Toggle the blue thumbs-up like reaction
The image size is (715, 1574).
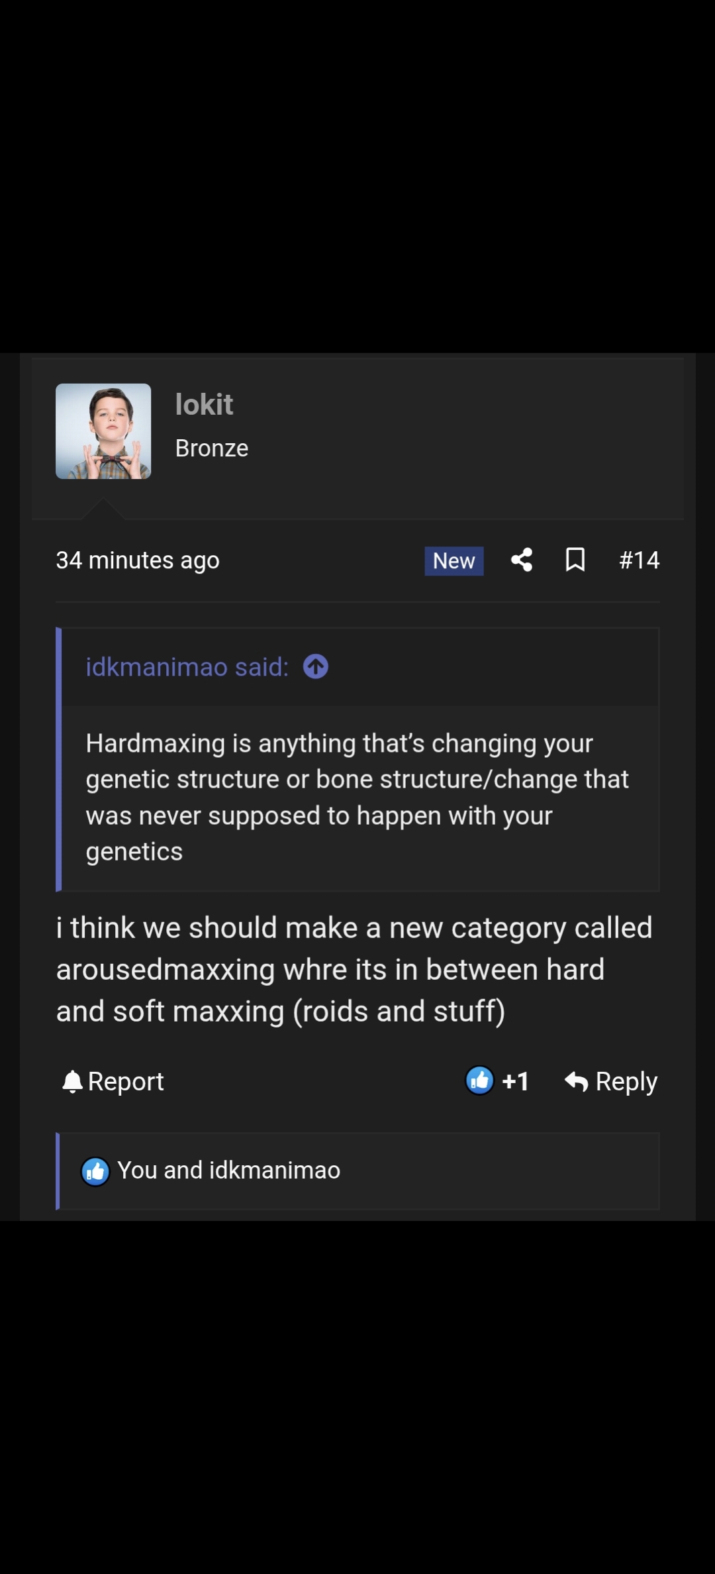(479, 1080)
